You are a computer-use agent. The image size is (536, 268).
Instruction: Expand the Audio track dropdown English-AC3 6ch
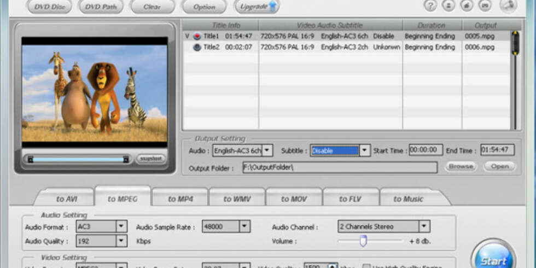(x=267, y=150)
